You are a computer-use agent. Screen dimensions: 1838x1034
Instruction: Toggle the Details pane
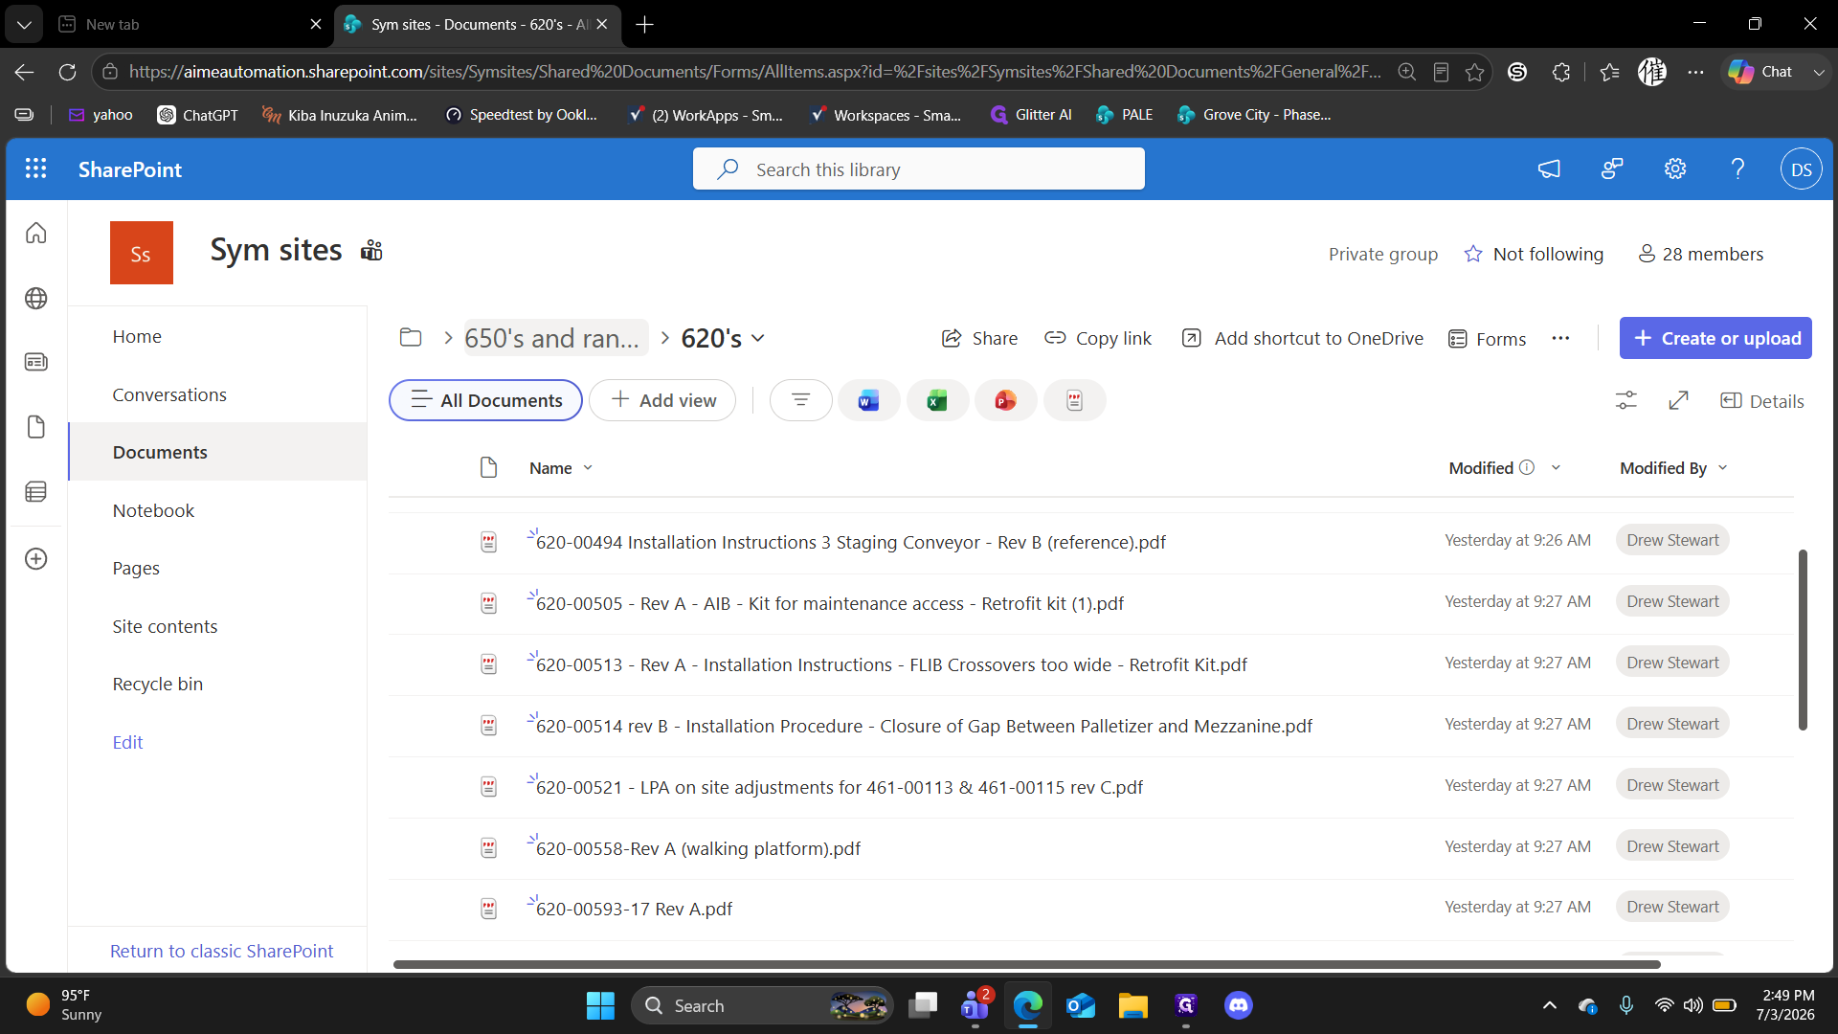click(x=1761, y=401)
